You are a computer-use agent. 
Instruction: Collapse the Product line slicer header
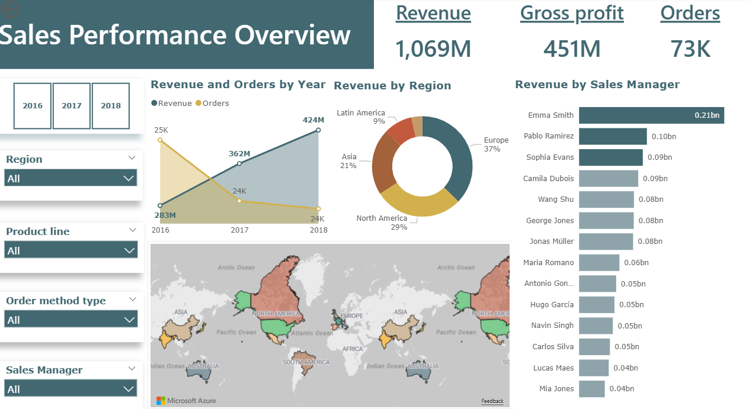pyautogui.click(x=133, y=230)
